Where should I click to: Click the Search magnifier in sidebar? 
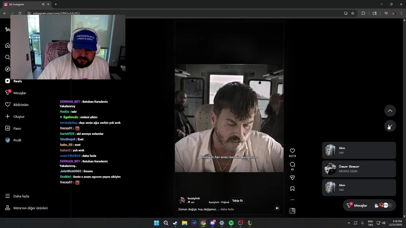pos(8,57)
